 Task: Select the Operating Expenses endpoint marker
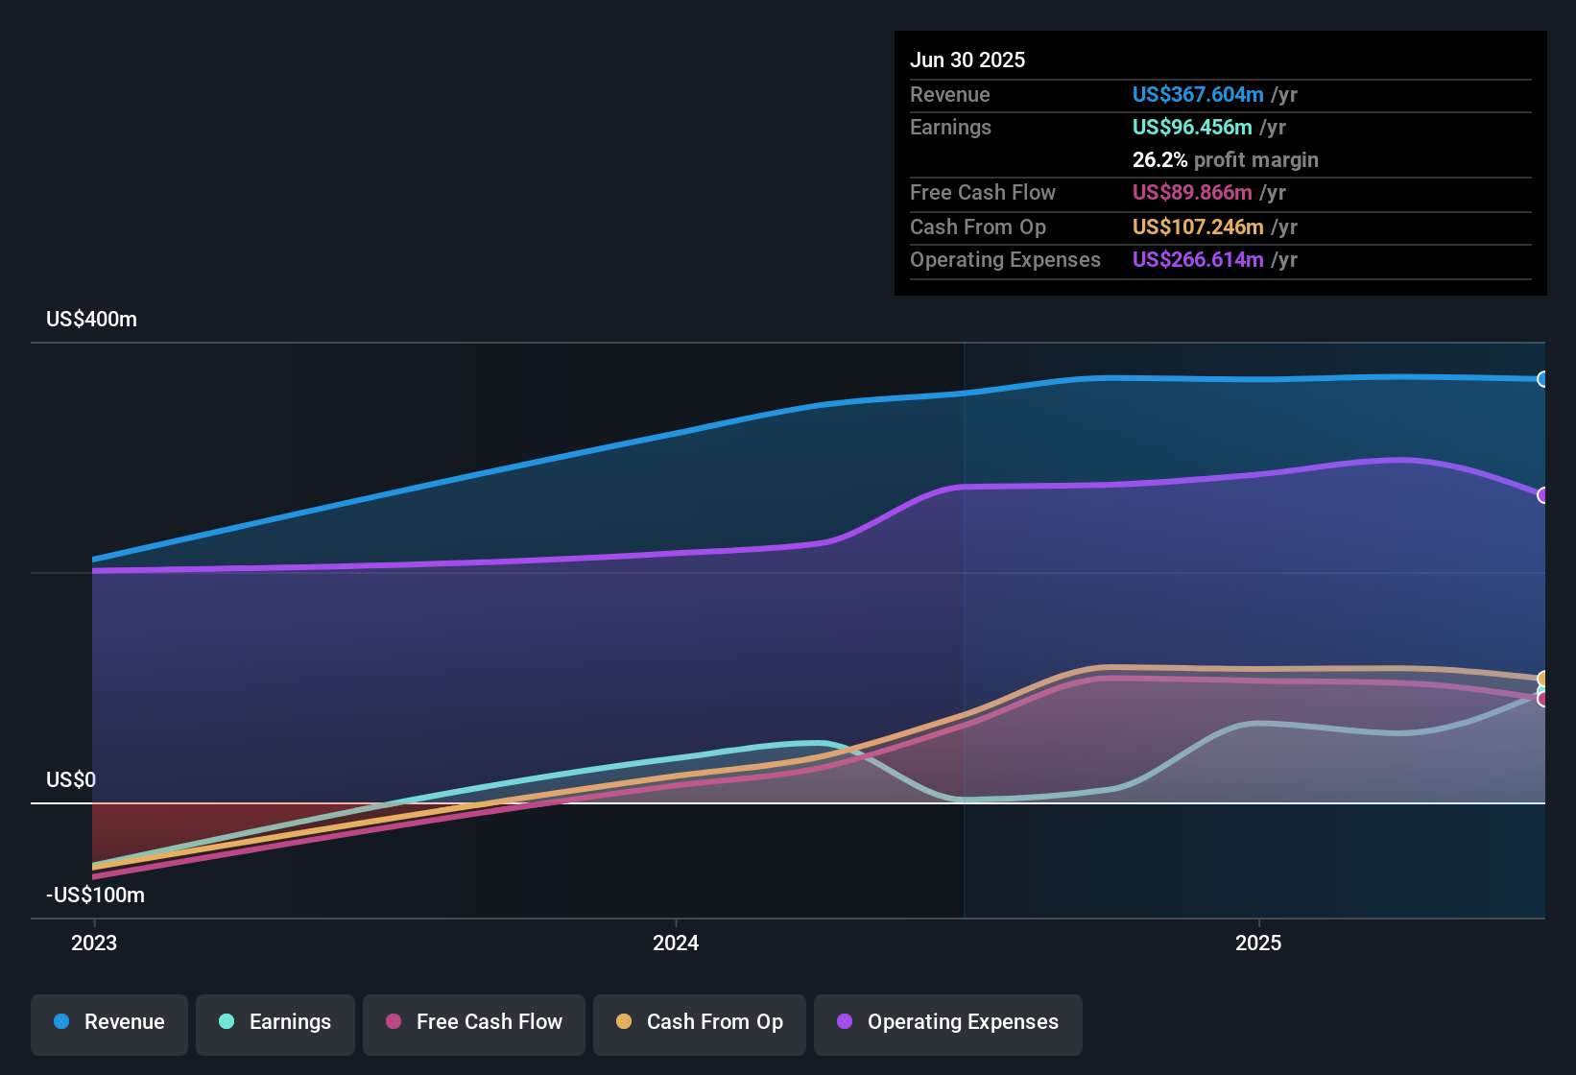pyautogui.click(x=1543, y=496)
